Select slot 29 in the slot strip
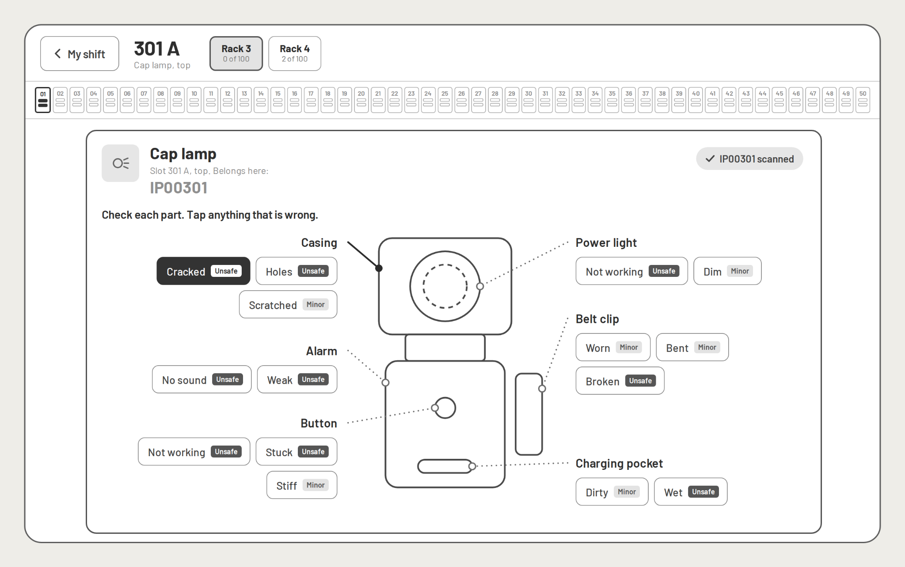The image size is (905, 567). click(512, 100)
